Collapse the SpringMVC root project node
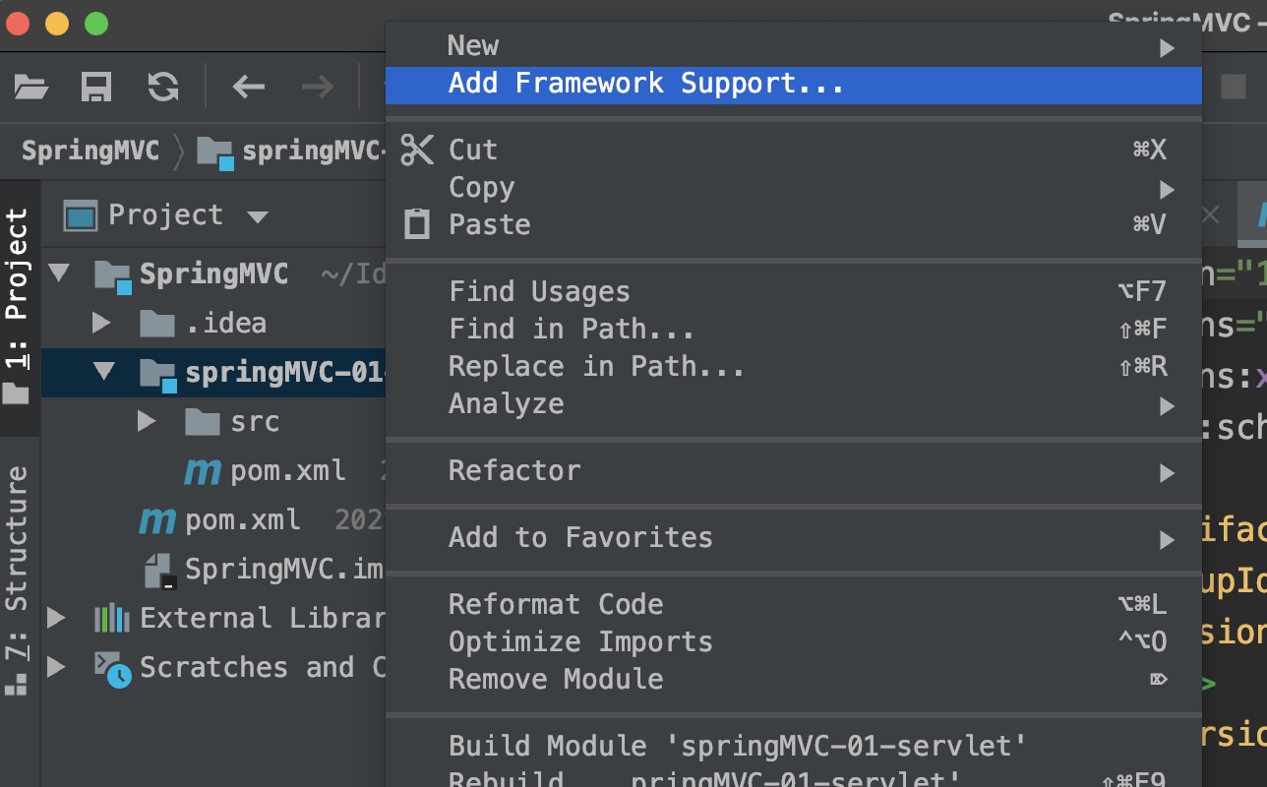 click(59, 273)
